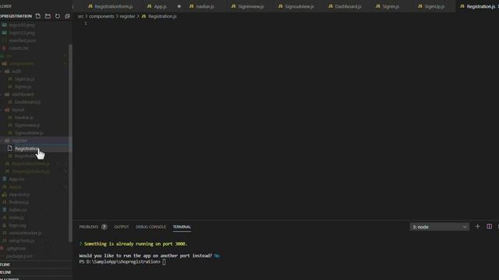Click the terminal prompt line to focus it
Image resolution: width=499 pixels, height=280 pixels.
tap(122, 262)
